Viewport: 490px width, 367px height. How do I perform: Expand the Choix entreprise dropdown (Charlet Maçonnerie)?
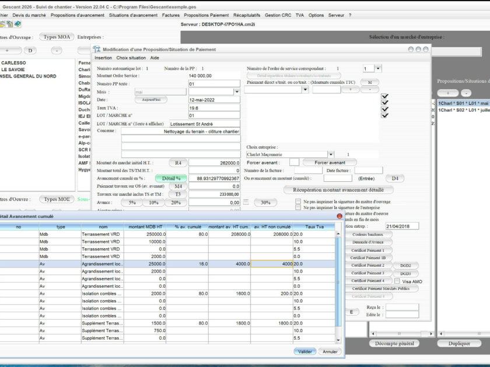point(331,154)
